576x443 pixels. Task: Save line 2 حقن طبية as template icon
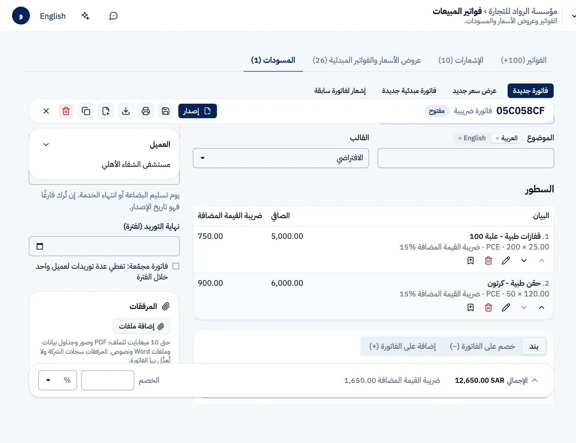(x=471, y=308)
